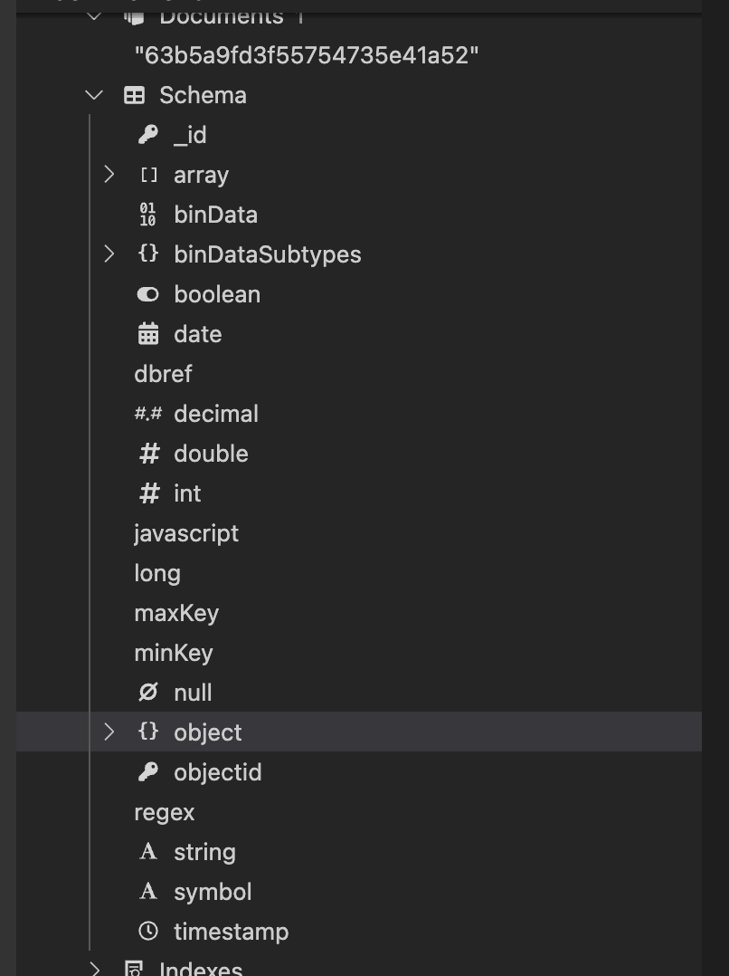The image size is (729, 976).
Task: Select the dbref field
Action: pyautogui.click(x=163, y=374)
